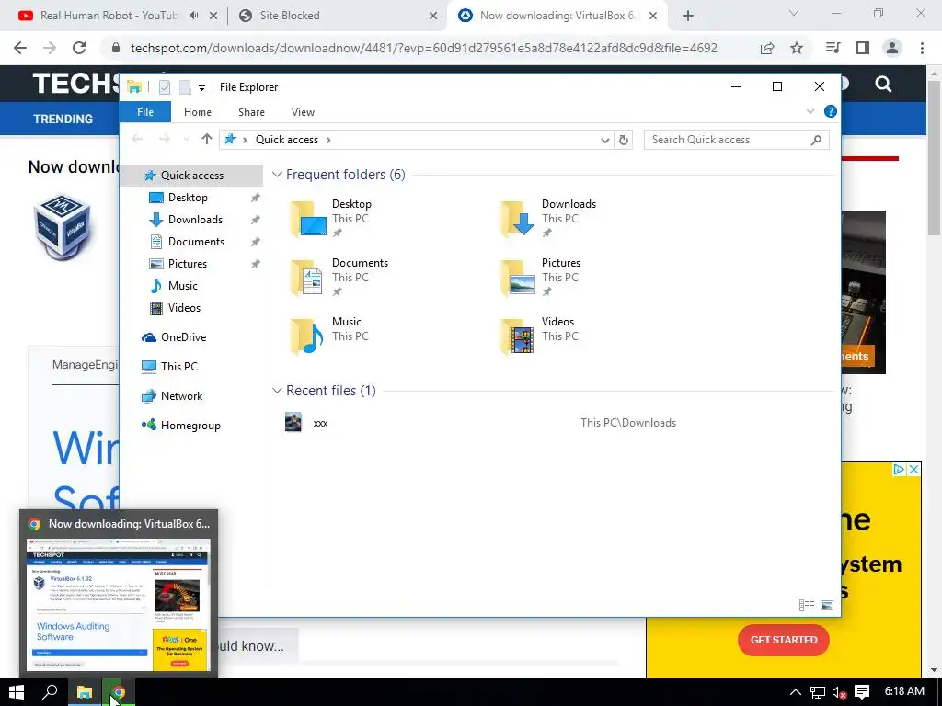Mute the YouTube tab audio icon
The height and width of the screenshot is (706, 942).
coord(193,16)
